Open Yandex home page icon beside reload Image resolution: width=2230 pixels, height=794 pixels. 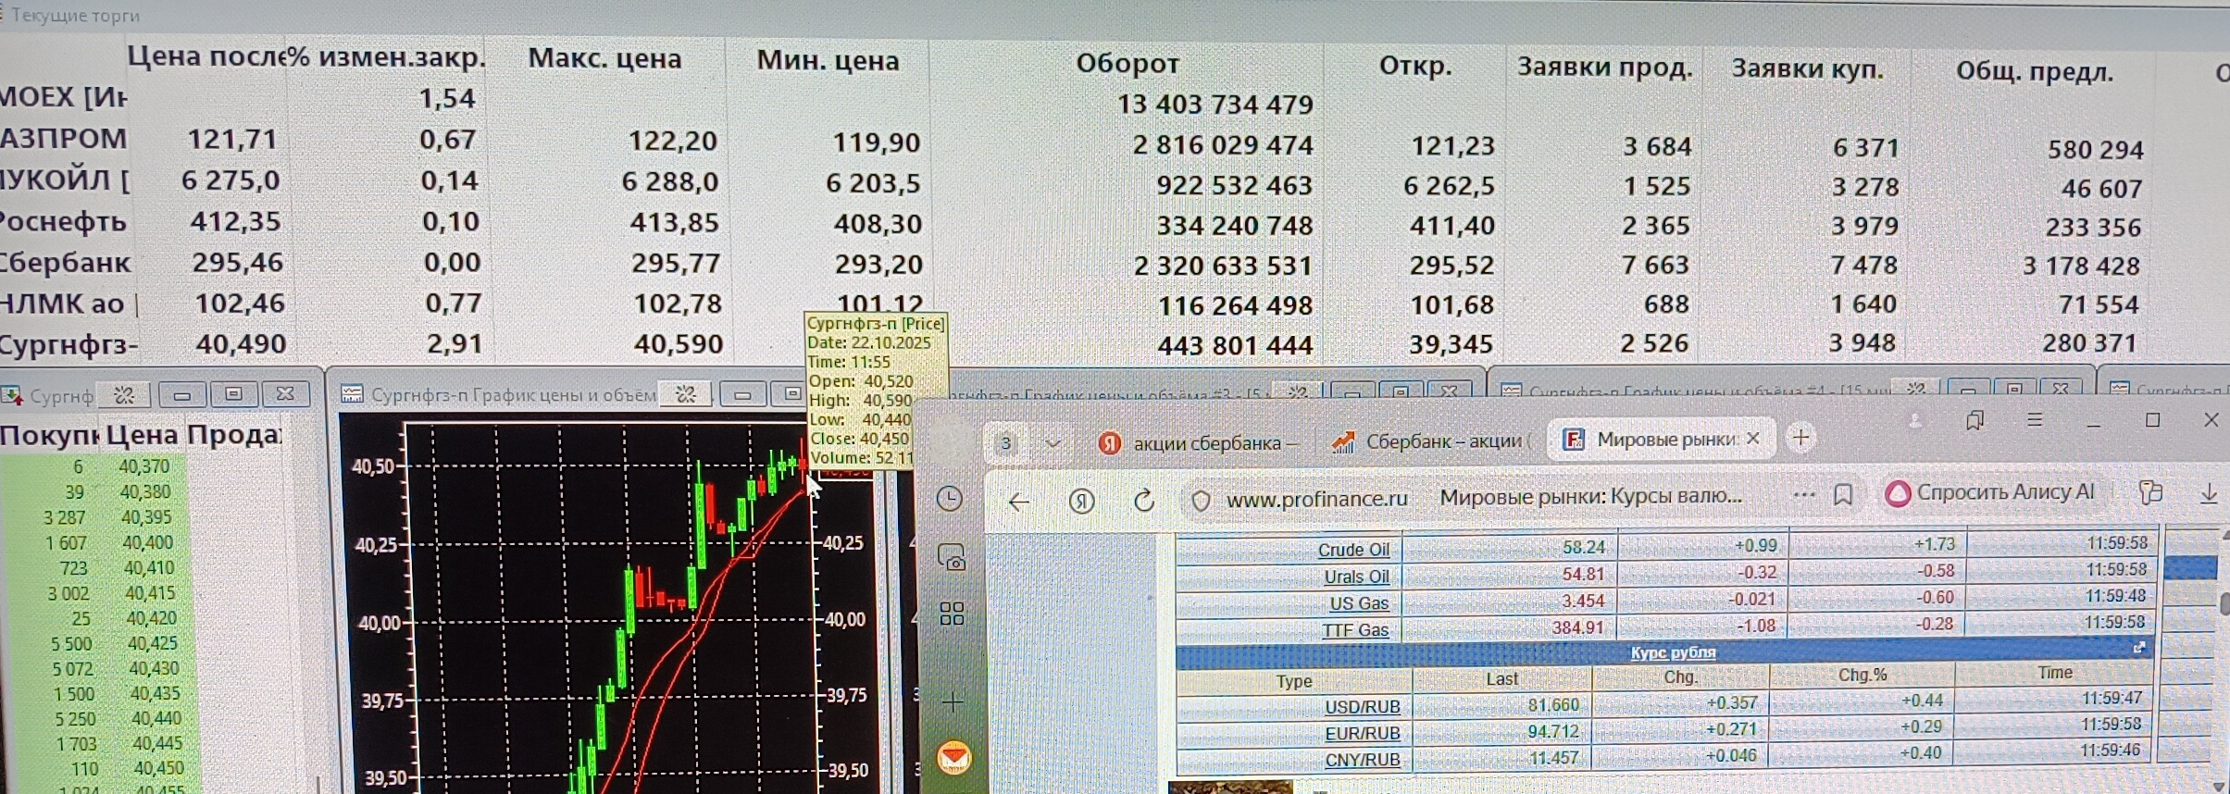point(1081,502)
